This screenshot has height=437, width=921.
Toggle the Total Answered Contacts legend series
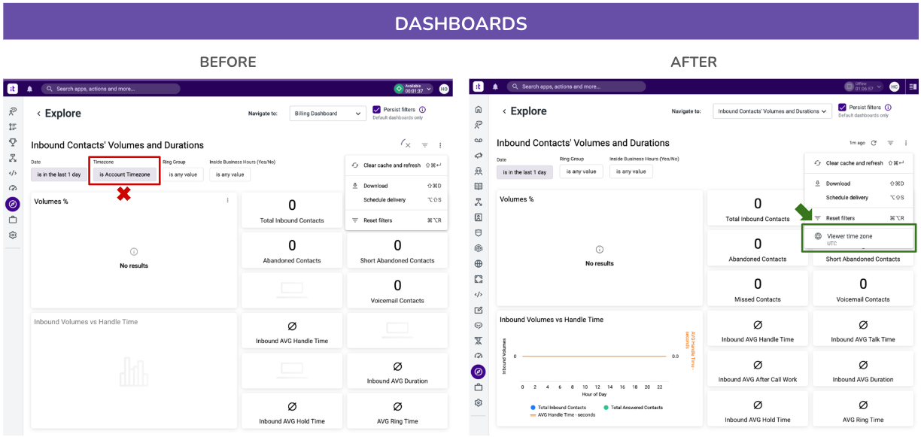point(632,408)
